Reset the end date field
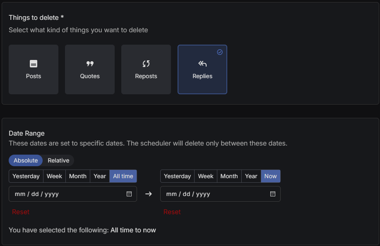The image size is (380, 246). [172, 212]
